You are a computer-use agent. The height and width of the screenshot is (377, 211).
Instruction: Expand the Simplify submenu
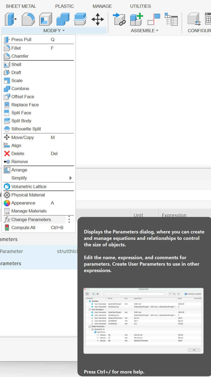point(39,178)
